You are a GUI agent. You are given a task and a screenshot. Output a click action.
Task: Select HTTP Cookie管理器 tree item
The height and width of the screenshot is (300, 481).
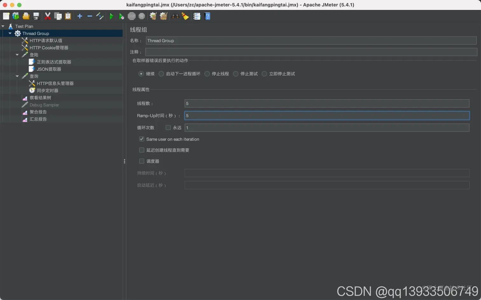(49, 48)
